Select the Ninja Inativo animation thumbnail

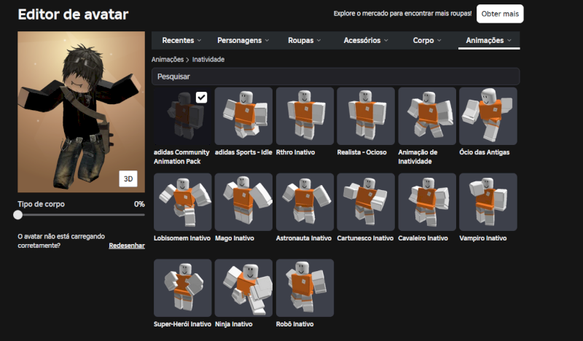[x=243, y=289]
